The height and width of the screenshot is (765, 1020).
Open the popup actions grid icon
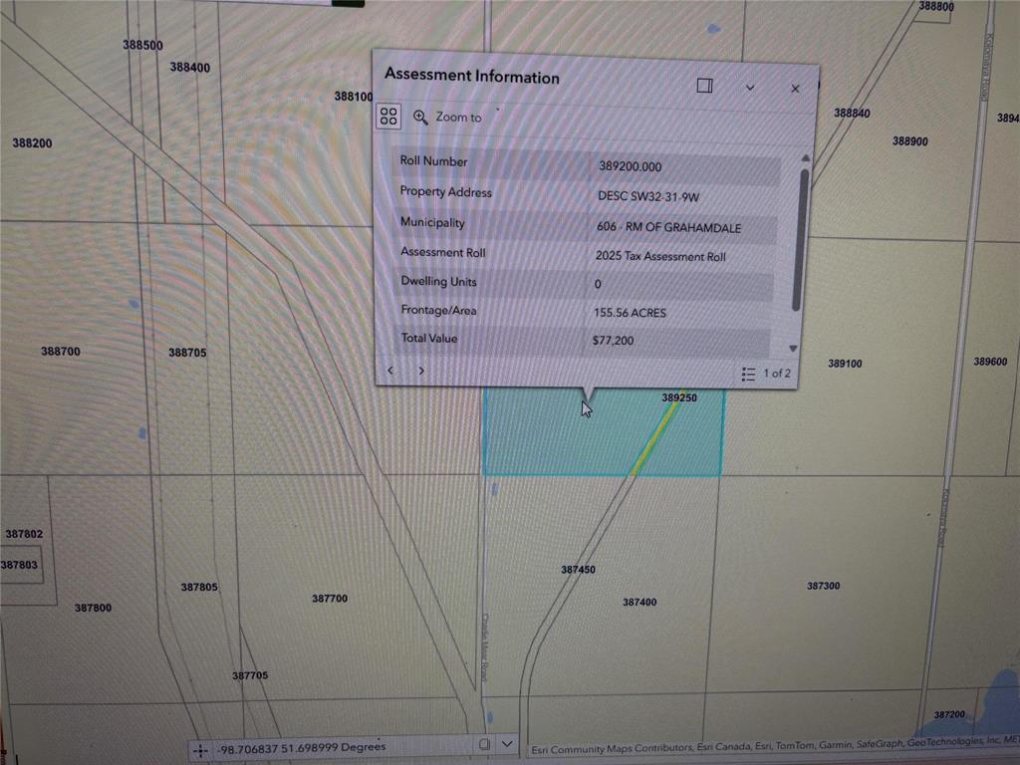click(388, 117)
